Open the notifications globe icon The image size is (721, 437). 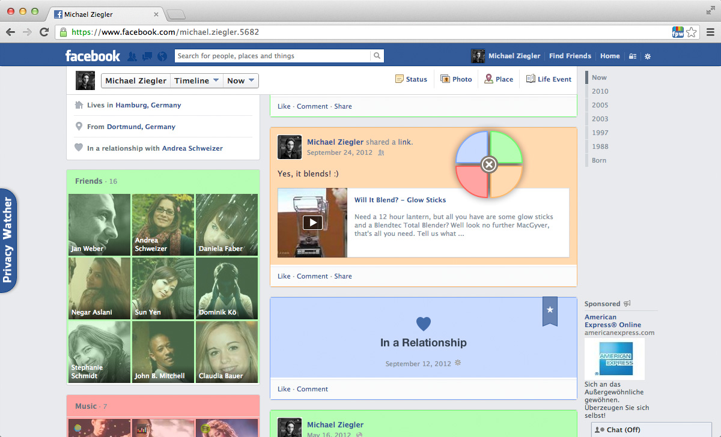pyautogui.click(x=162, y=56)
